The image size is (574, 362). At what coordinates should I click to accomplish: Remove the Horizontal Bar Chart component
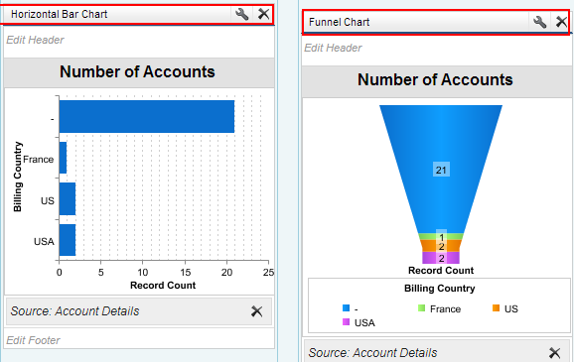point(263,14)
